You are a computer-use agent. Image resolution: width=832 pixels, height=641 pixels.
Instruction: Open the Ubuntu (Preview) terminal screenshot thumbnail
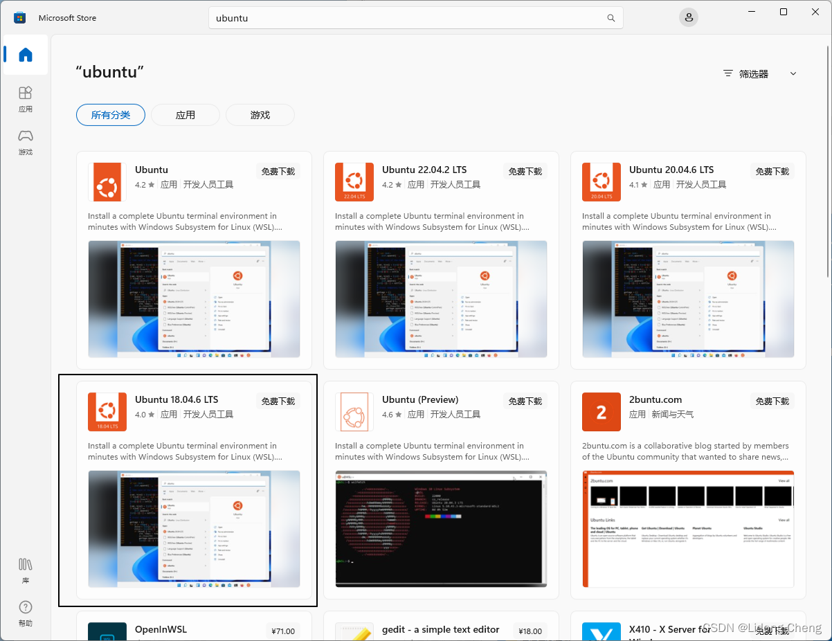(441, 529)
